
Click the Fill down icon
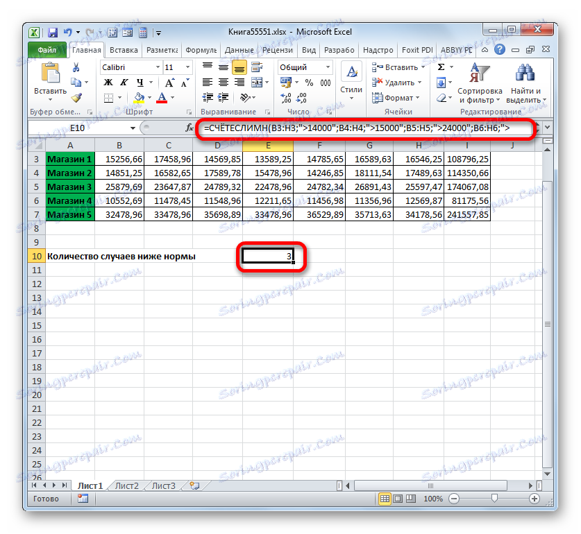click(x=441, y=83)
